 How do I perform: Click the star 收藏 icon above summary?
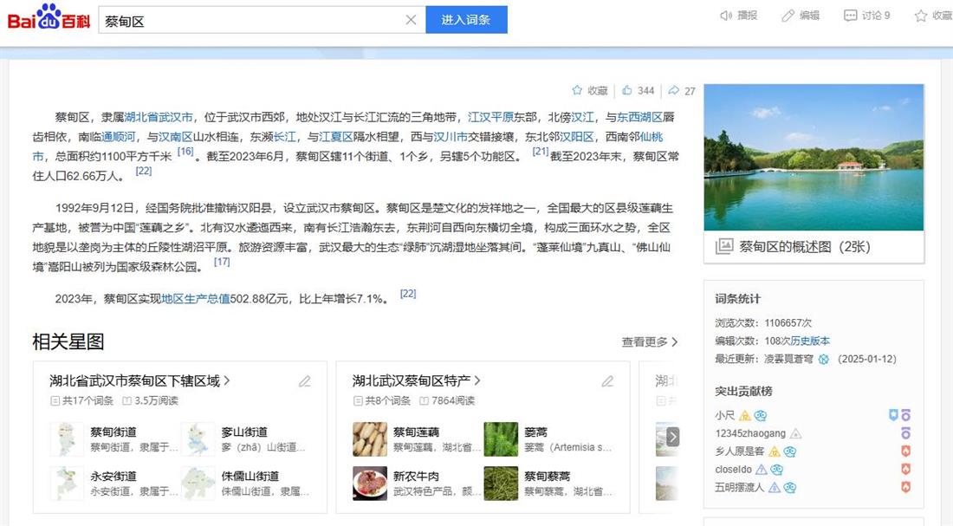[577, 90]
